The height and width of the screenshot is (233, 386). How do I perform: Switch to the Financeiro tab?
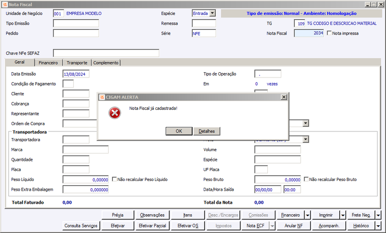[48, 63]
